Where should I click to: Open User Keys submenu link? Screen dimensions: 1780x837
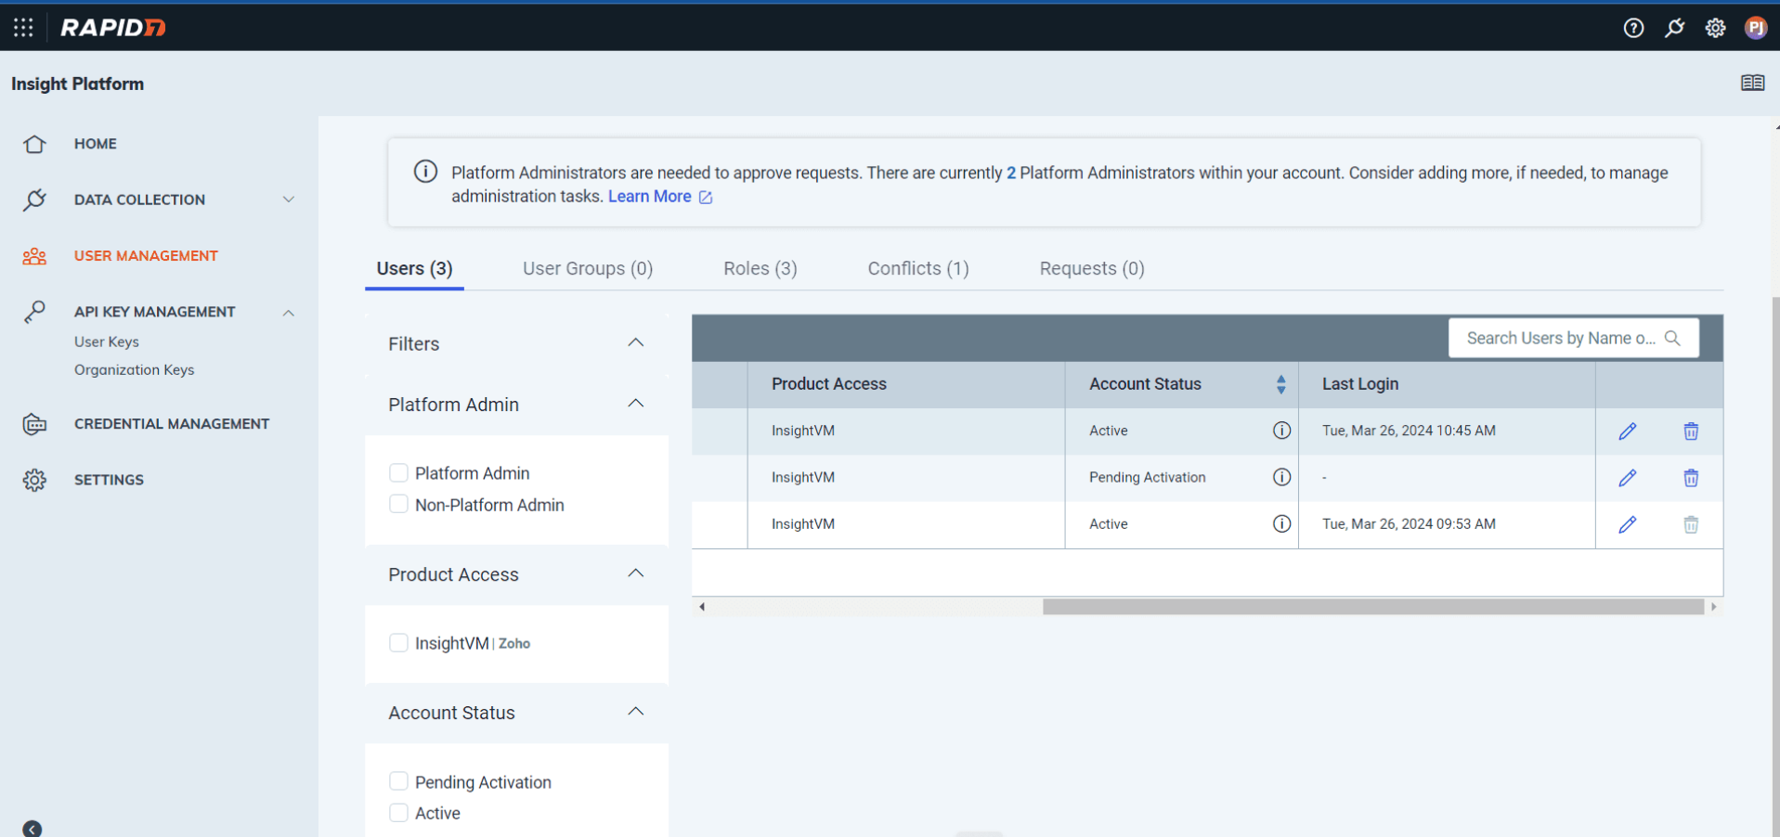(107, 341)
